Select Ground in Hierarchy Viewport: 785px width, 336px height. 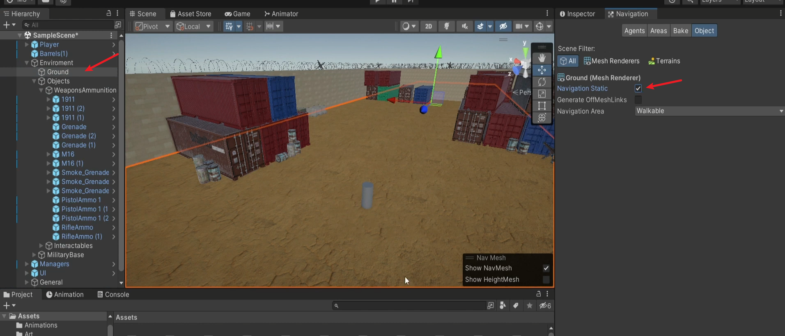(58, 72)
